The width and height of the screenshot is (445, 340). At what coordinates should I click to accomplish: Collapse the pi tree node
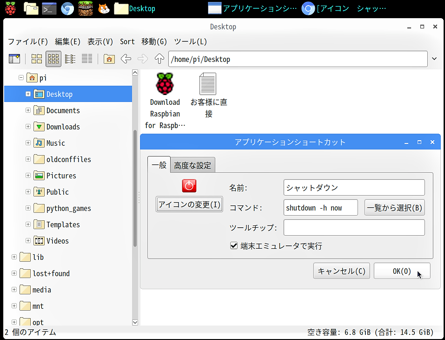click(x=21, y=78)
